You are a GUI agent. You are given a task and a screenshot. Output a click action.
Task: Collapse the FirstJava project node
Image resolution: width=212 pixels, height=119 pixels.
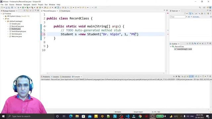[x=1, y=14]
